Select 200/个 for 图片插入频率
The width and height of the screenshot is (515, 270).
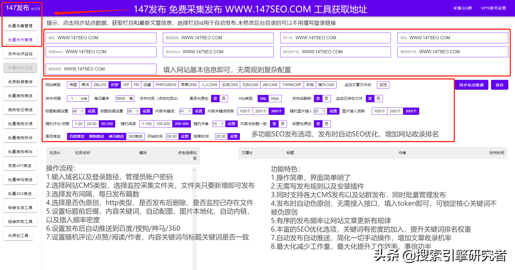pos(395,111)
